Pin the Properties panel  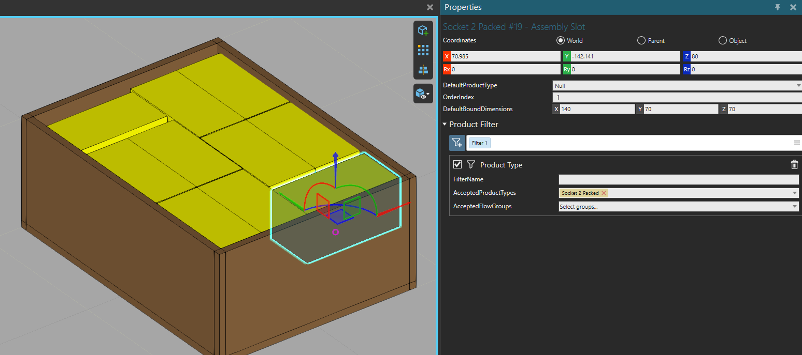tap(778, 7)
